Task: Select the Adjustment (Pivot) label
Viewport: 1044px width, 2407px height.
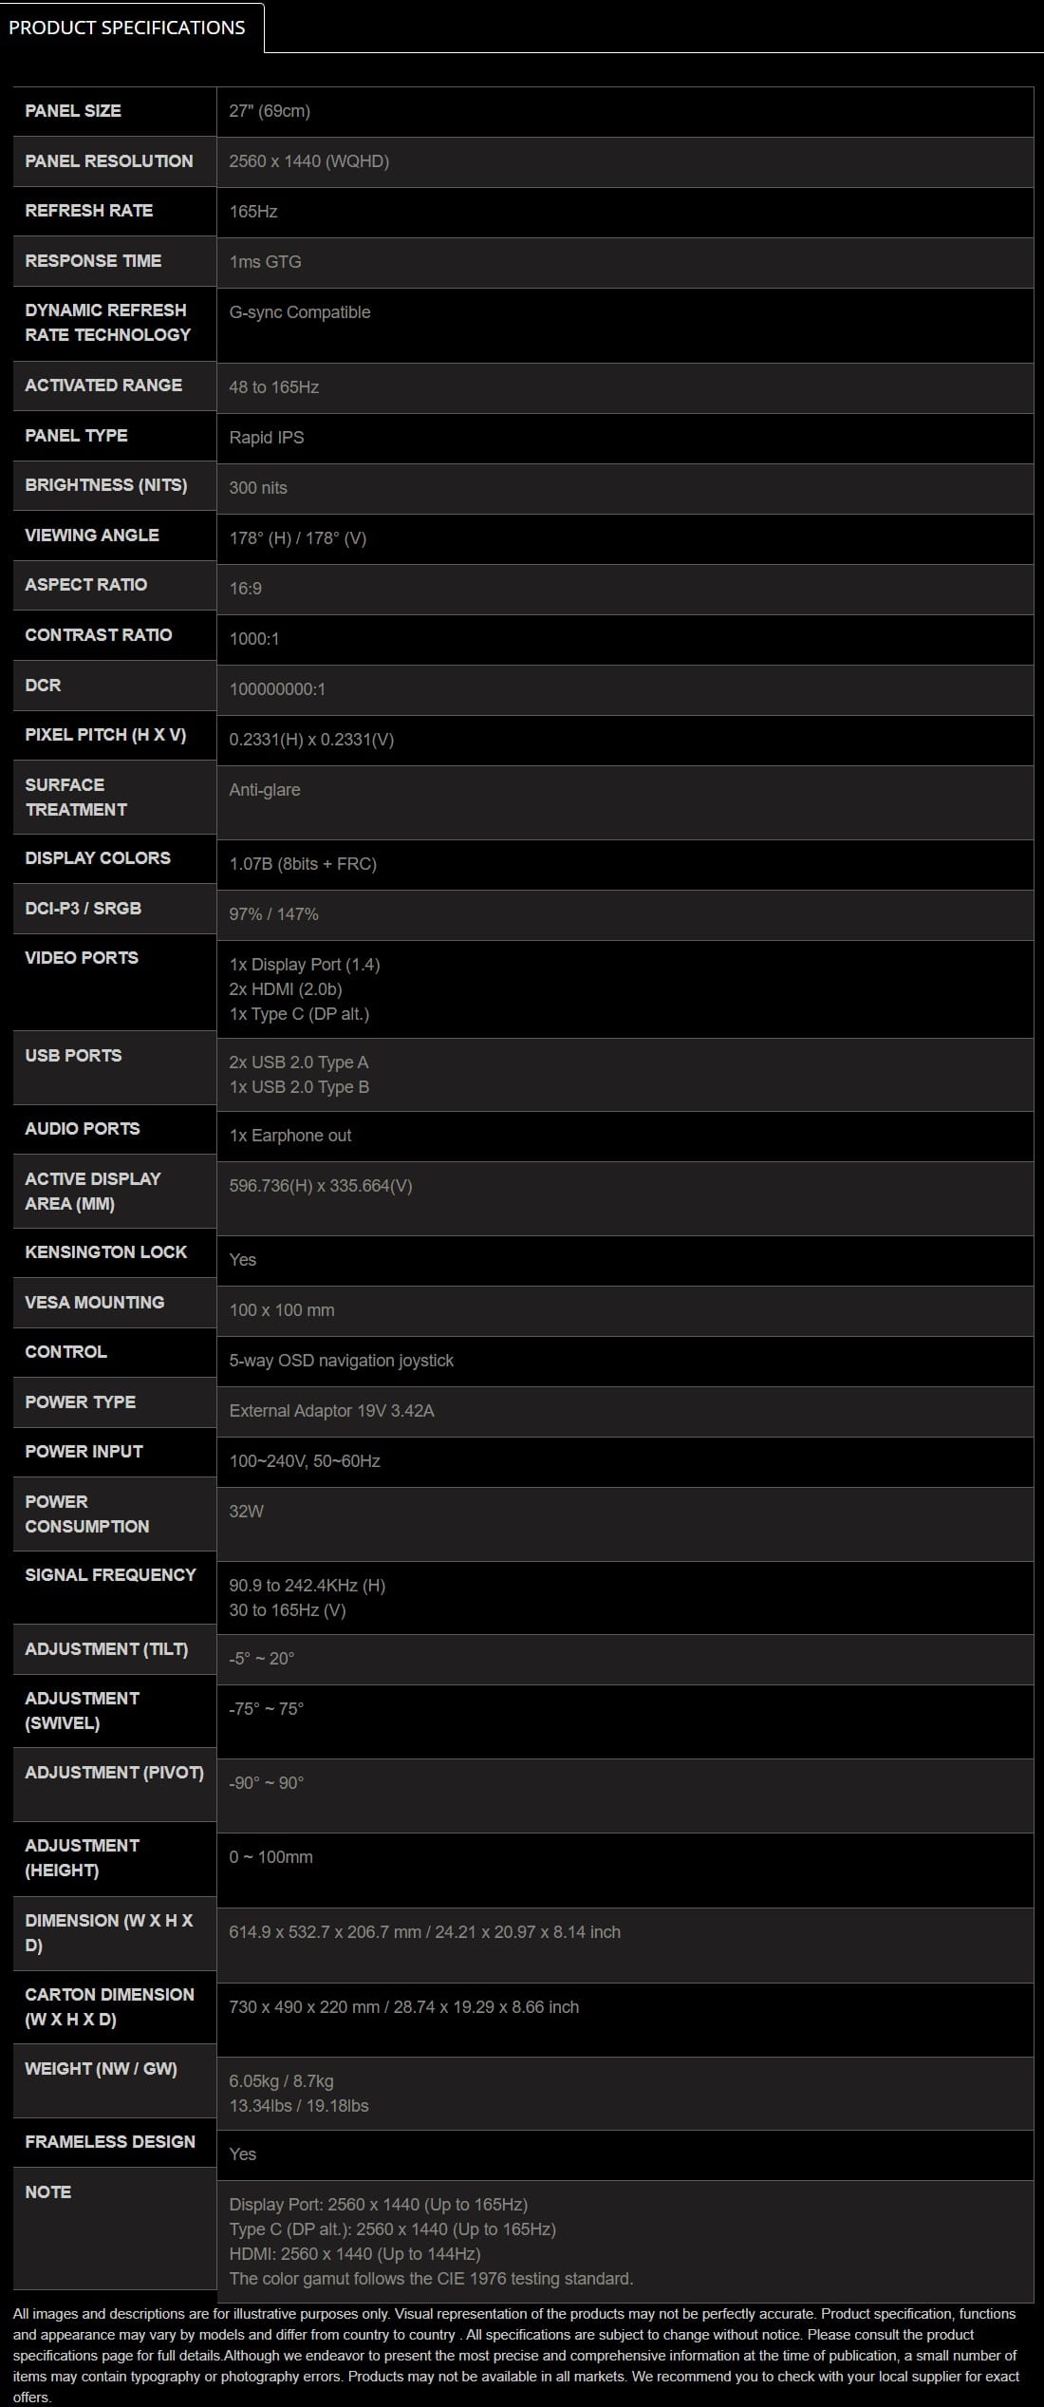Action: [x=115, y=1773]
